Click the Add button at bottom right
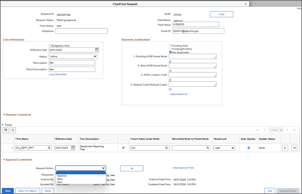The width and height of the screenshot is (302, 194). pos(270,191)
